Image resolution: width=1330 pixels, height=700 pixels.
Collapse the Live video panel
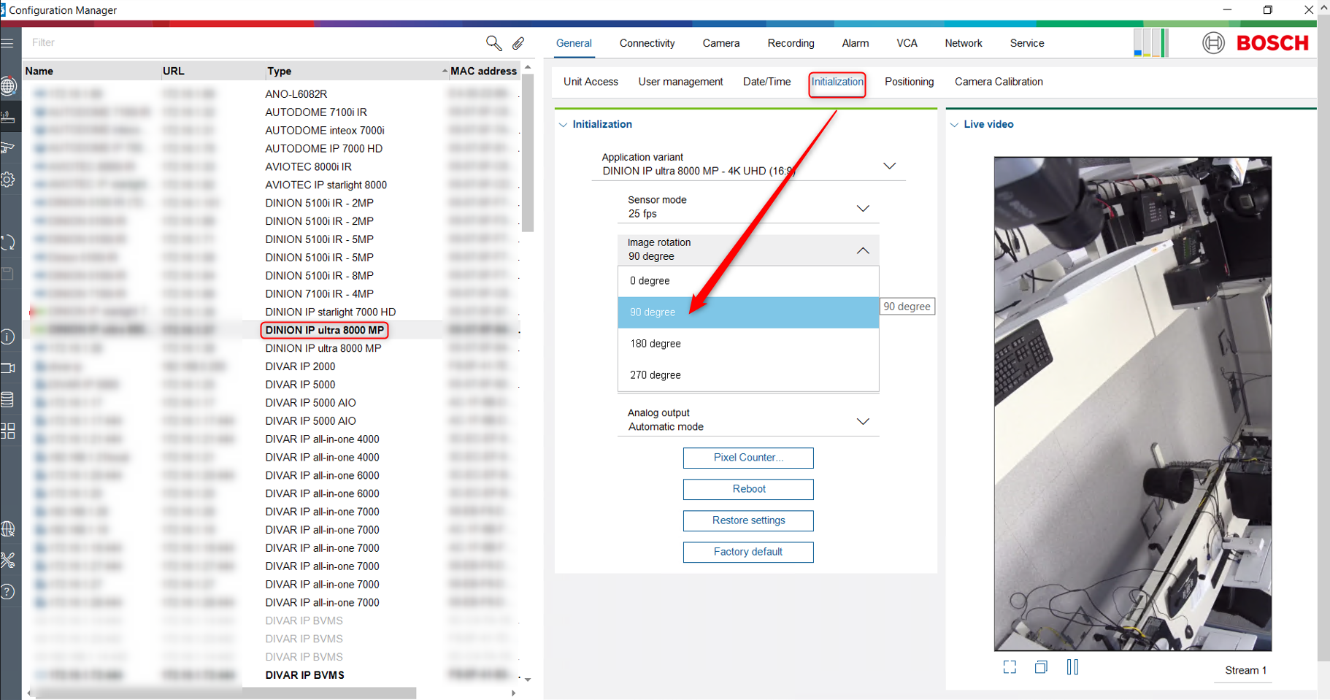pos(954,125)
